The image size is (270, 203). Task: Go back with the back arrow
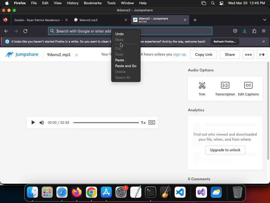pyautogui.click(x=6, y=31)
